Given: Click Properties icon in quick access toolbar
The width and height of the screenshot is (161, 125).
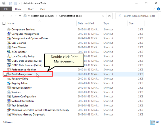Looking at the screenshot, I should pos(11,3).
